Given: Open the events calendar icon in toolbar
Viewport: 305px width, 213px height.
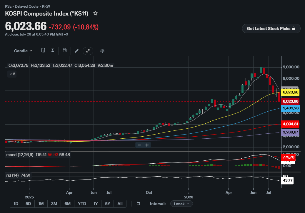Looking at the screenshot, I should pyautogui.click(x=65, y=51).
